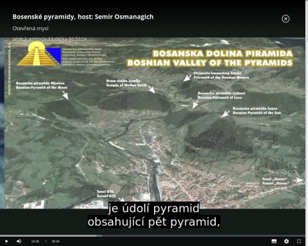Click the total duration 59:04

pos(56,241)
